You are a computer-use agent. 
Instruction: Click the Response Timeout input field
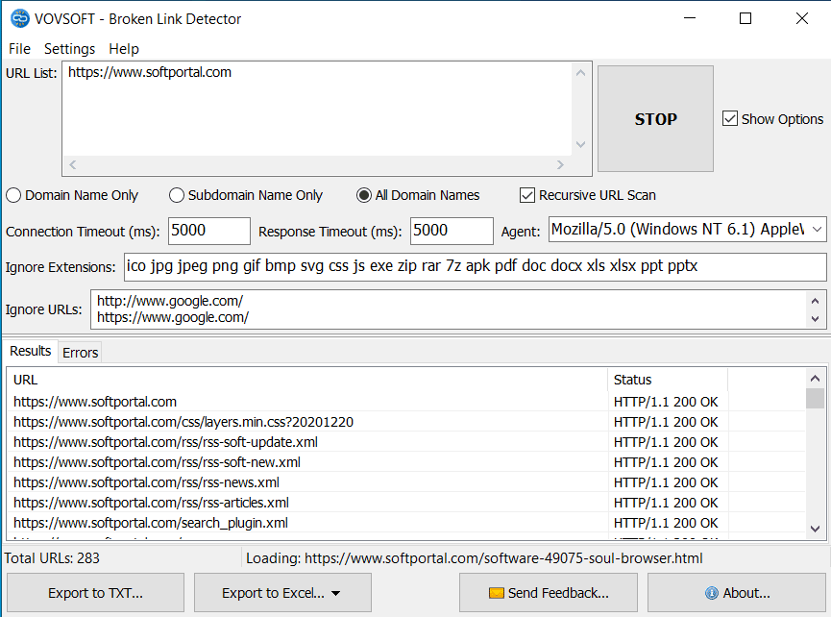(452, 231)
